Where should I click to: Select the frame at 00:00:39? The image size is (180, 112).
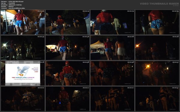tap(157, 22)
